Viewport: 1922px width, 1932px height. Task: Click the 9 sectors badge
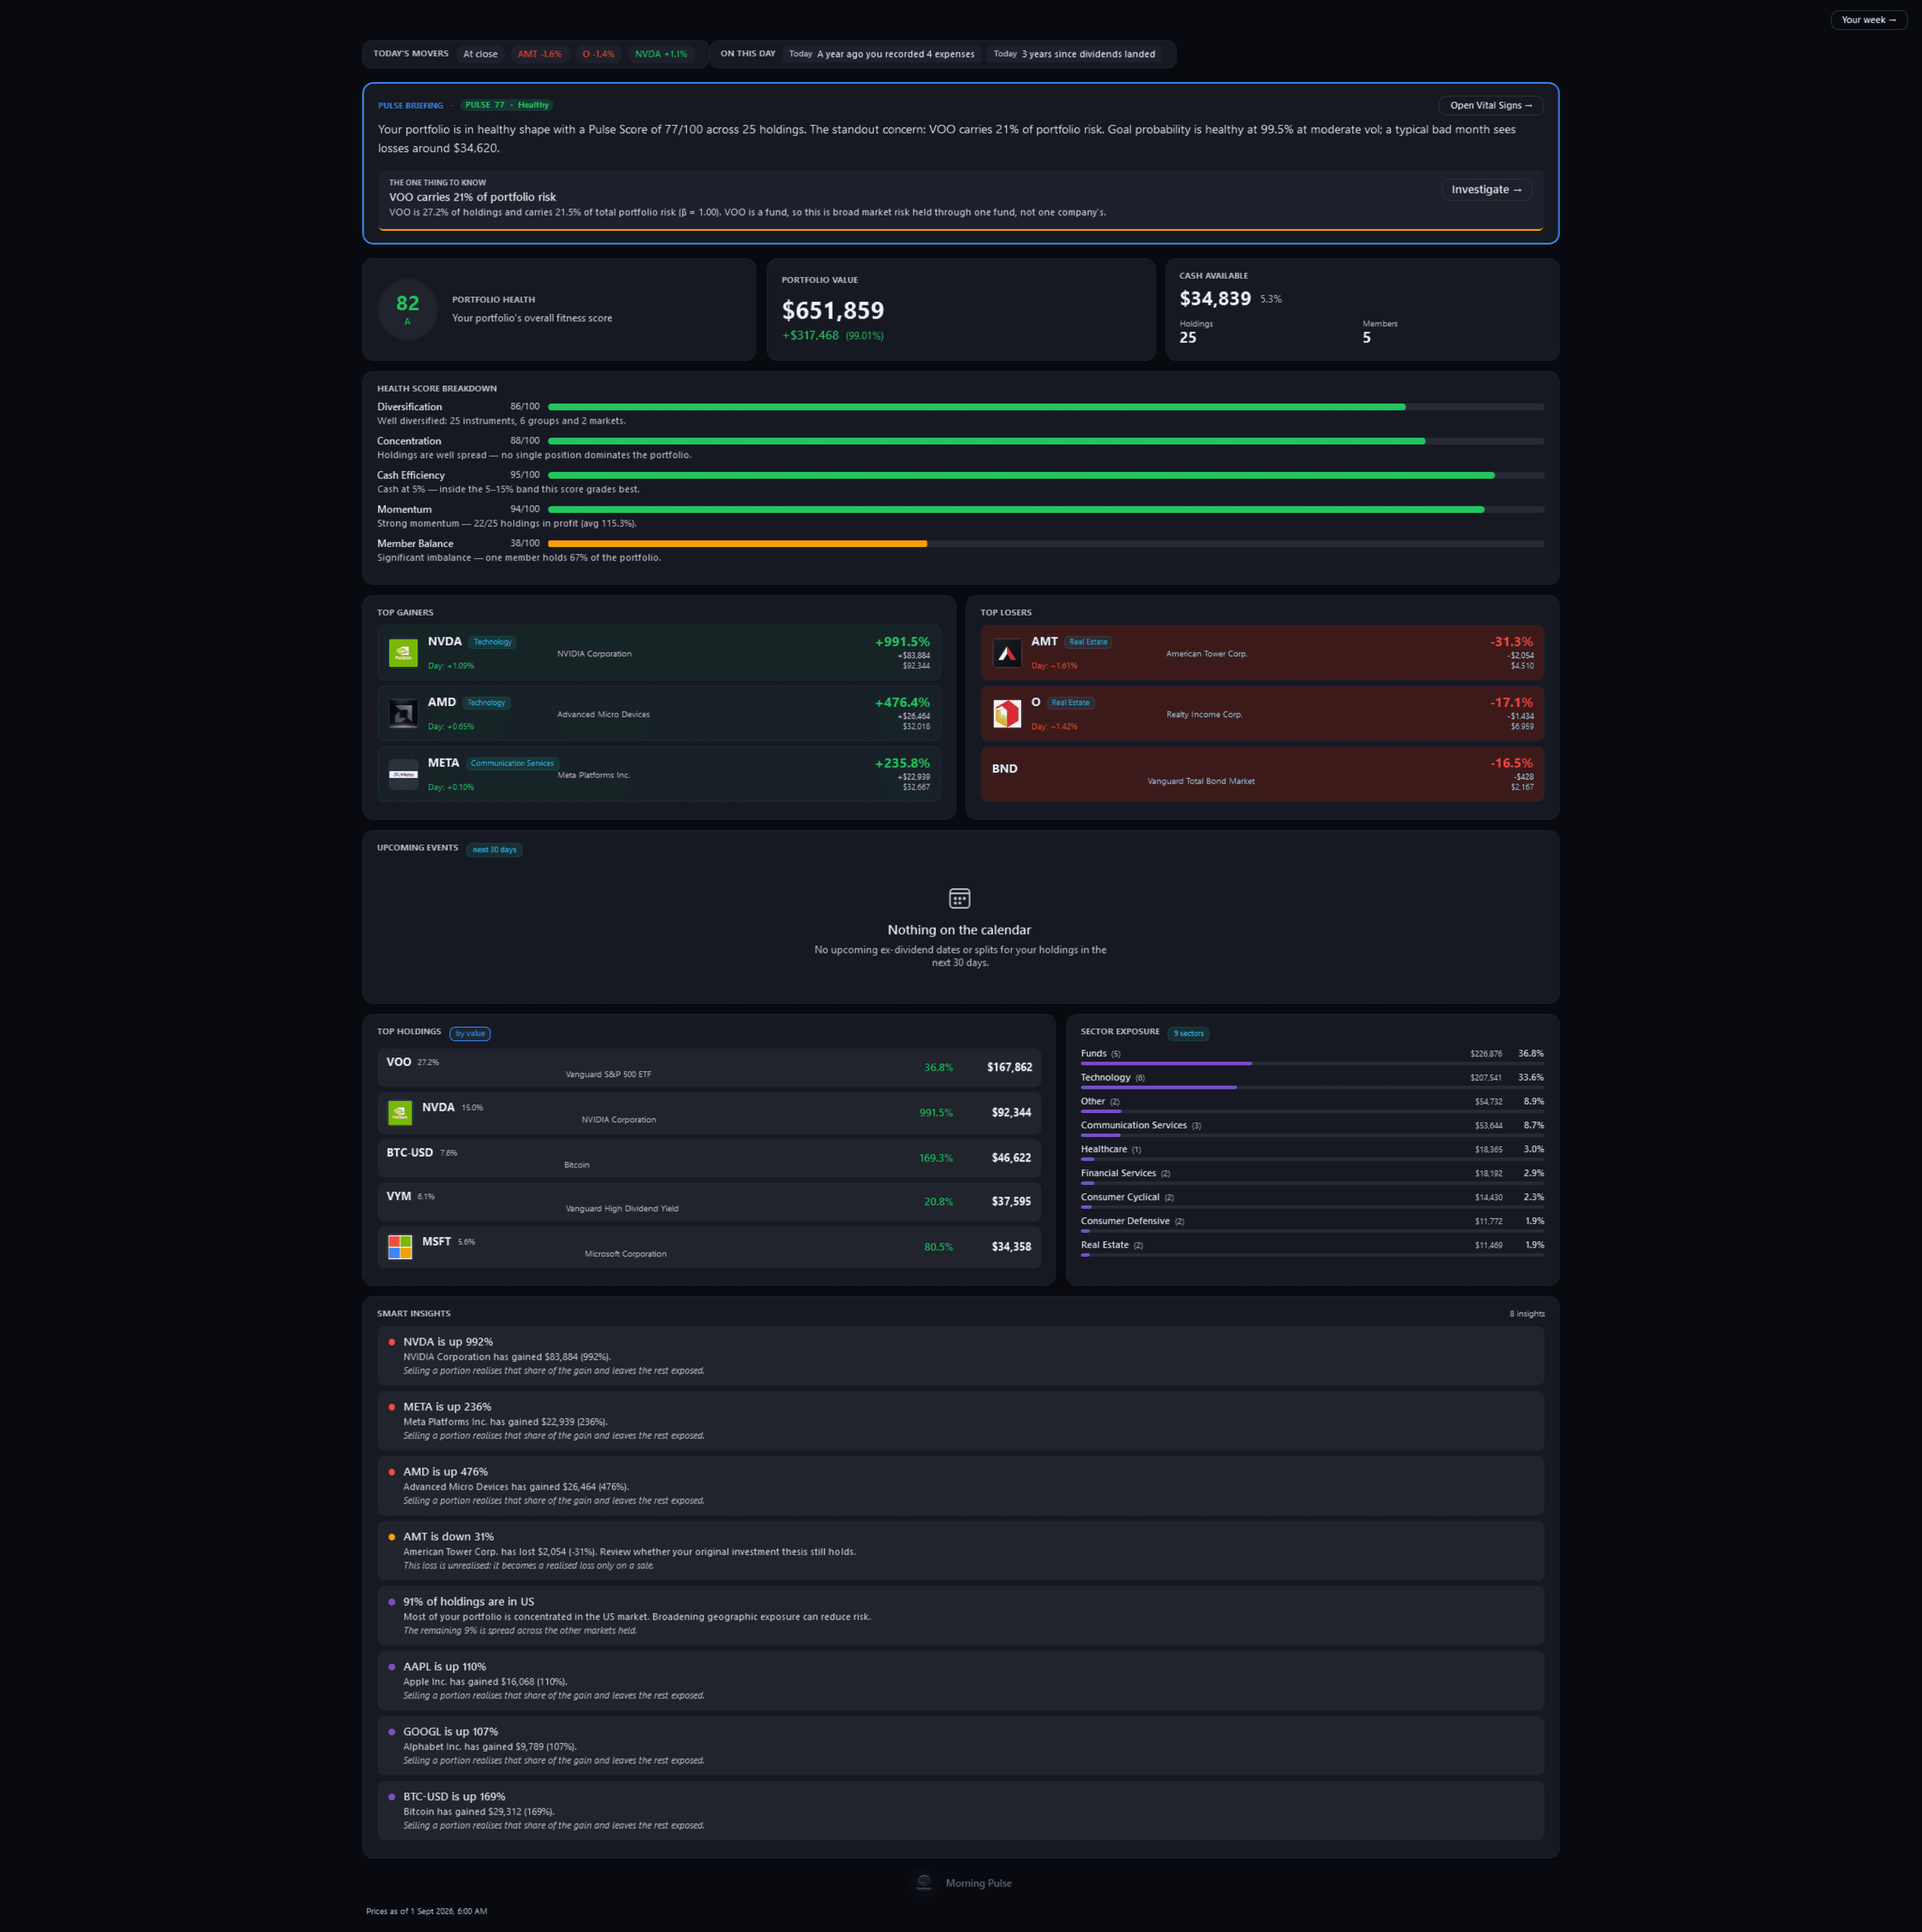pos(1189,1034)
